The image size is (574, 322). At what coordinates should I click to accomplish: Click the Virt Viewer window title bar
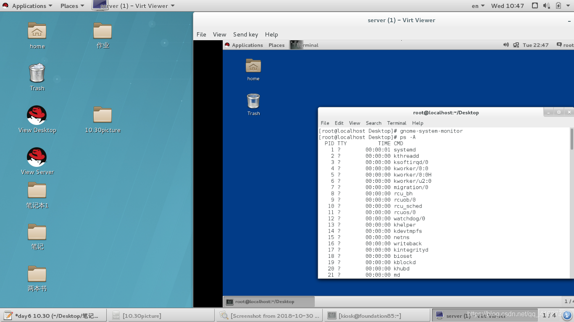(384, 20)
